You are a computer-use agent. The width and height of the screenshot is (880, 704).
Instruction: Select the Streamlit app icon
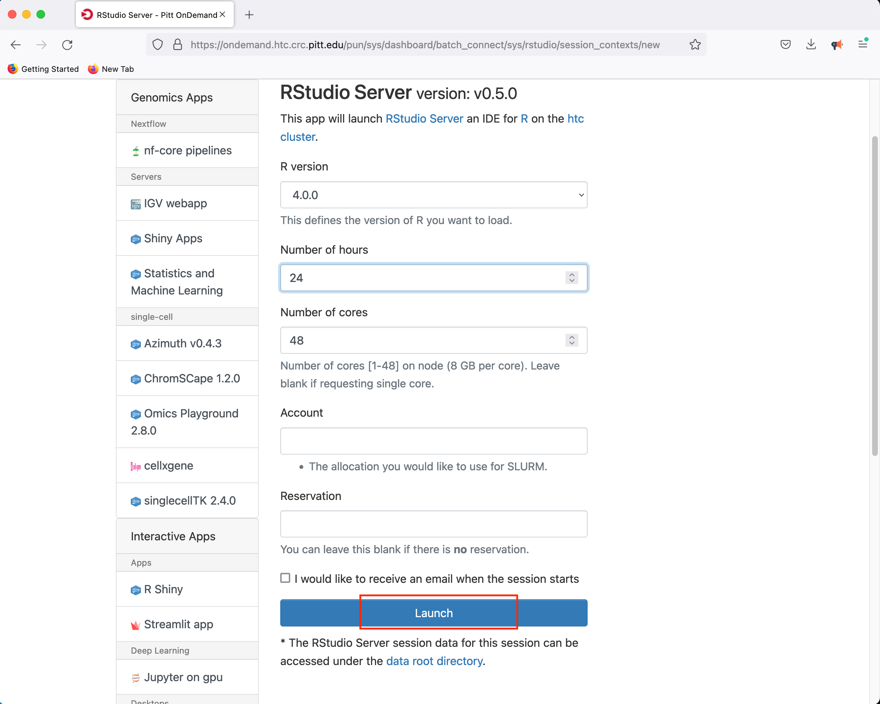tap(136, 624)
